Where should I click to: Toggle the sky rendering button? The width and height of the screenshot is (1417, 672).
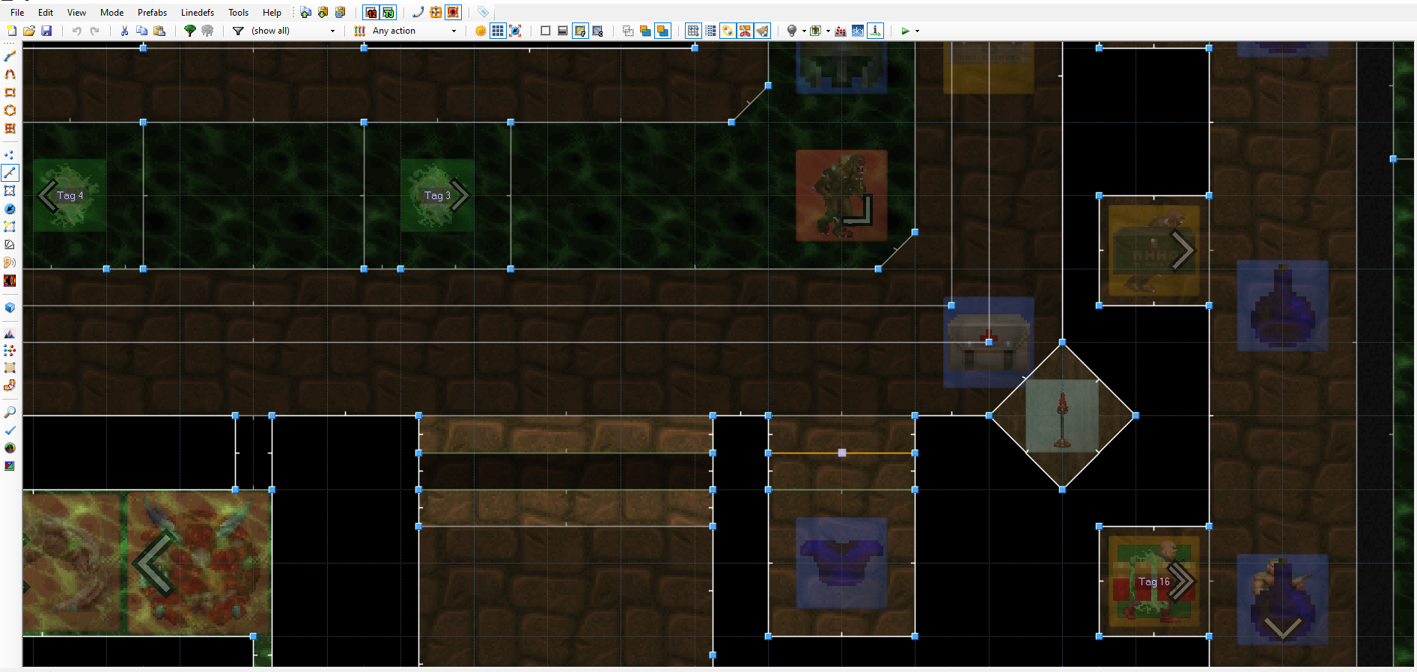click(858, 31)
